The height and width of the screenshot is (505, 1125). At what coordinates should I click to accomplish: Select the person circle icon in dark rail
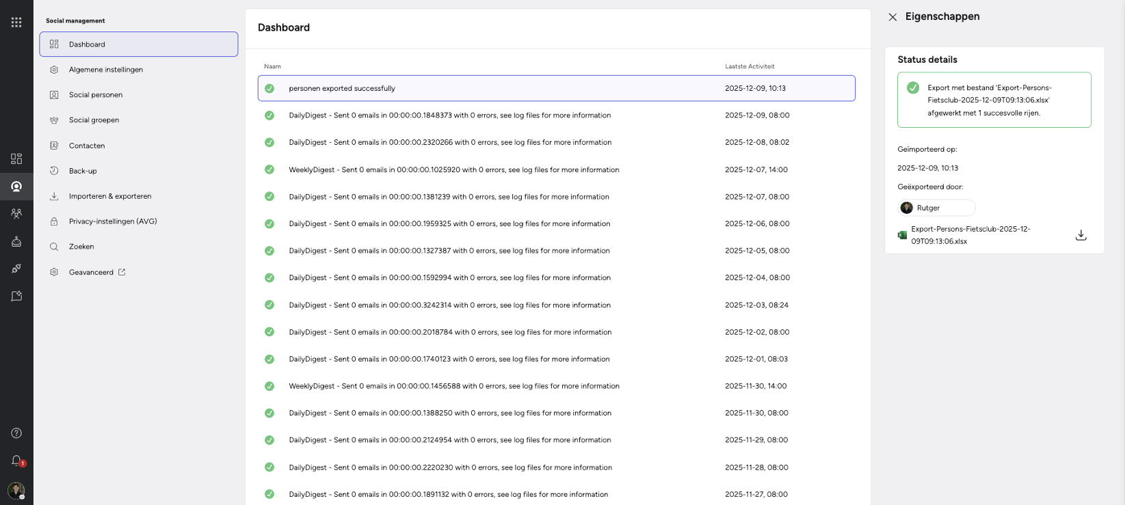[16, 187]
